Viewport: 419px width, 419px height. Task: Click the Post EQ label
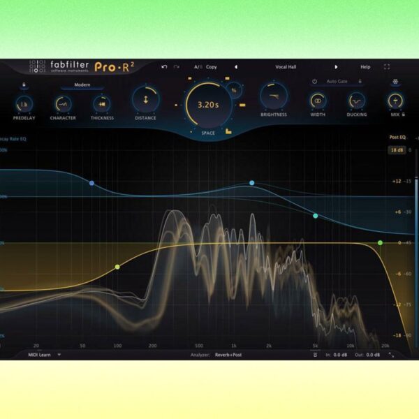[397, 137]
